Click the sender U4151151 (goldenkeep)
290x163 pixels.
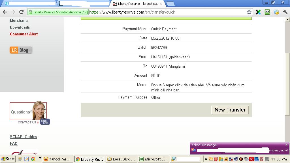click(x=170, y=57)
